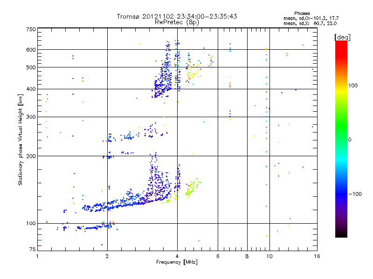The image size is (373, 279).
Task: Click the plot title 'Tromsø 20121102 23:34:00-23:35:43'
Action: point(177,16)
